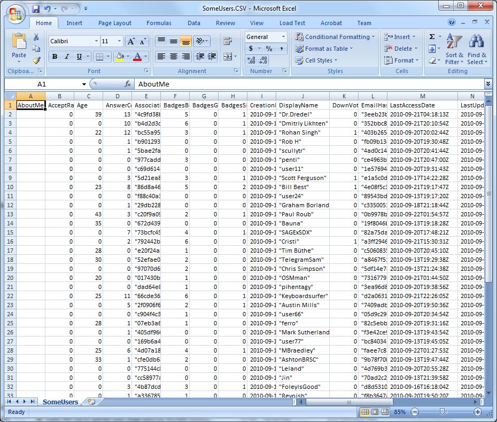The width and height of the screenshot is (497, 422).
Task: Expand Format as Table options
Action: coord(324,49)
